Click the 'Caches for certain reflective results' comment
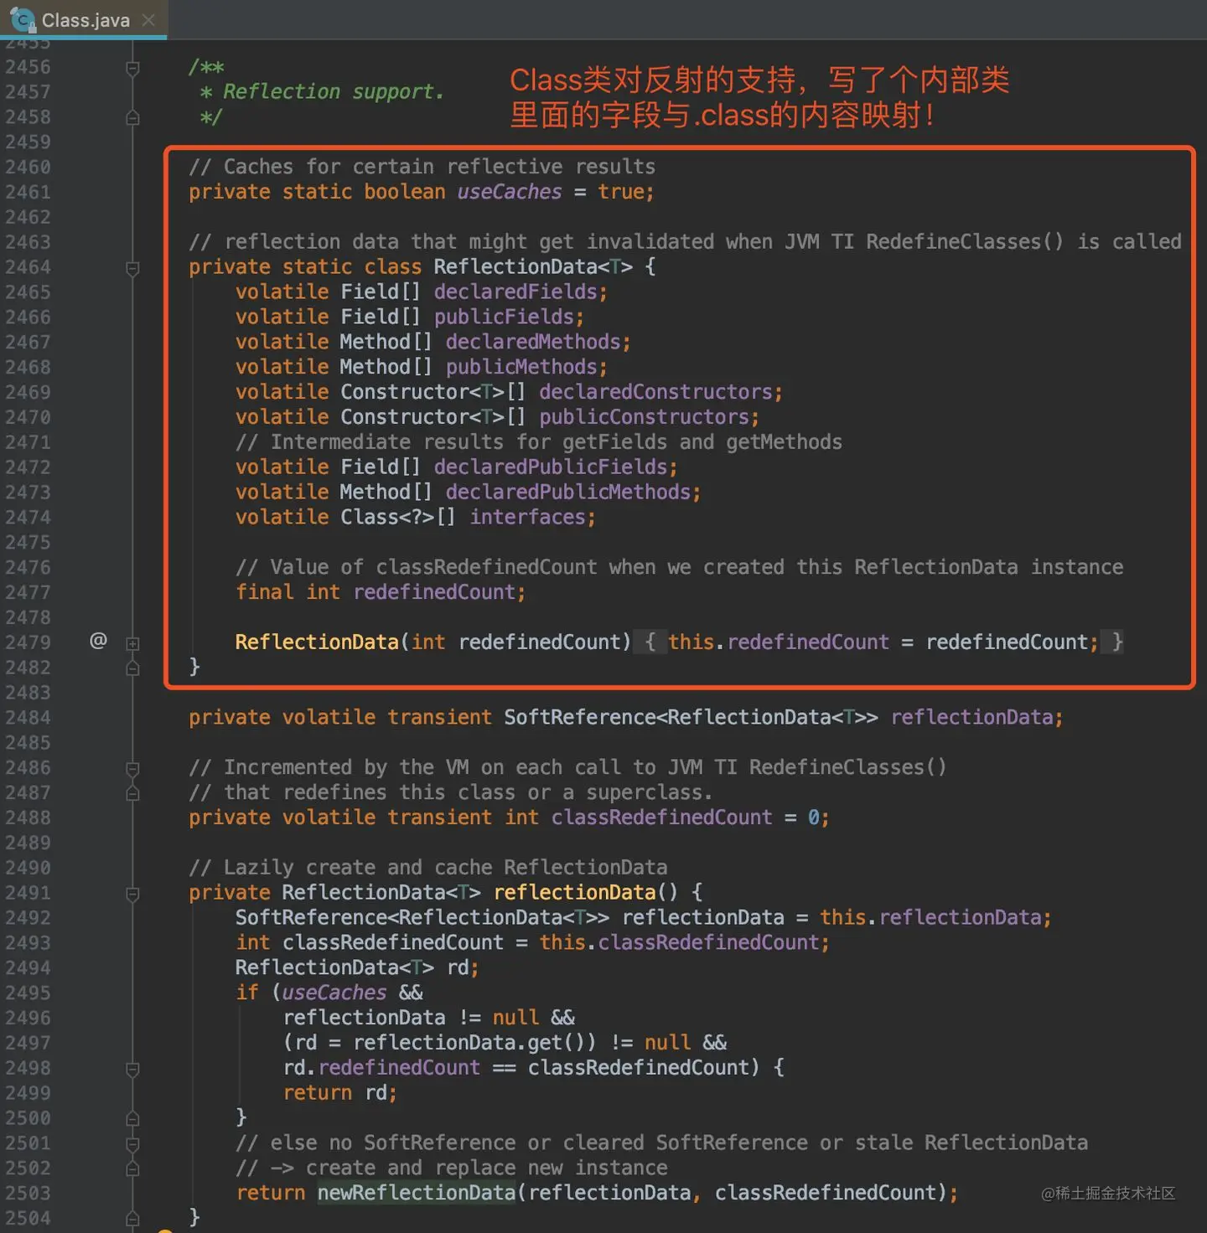This screenshot has height=1233, width=1207. pos(422,167)
